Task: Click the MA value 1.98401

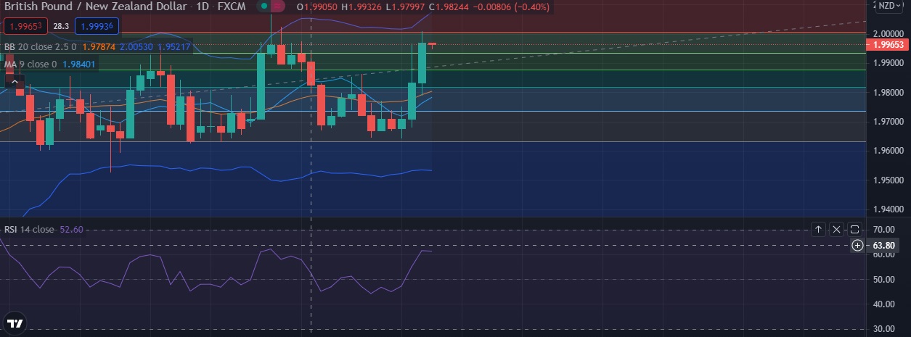Action: (x=79, y=64)
